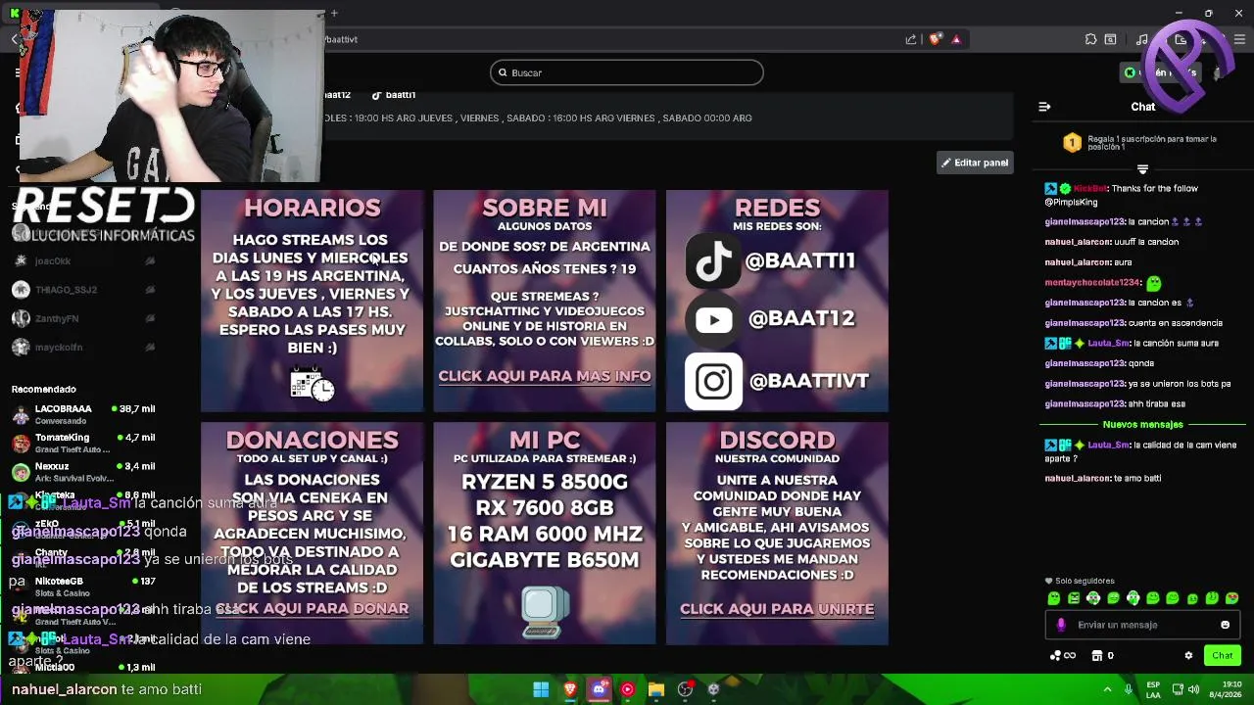Screen dimensions: 1254x705
Task: Open OBS Studio from taskbar
Action: [x=685, y=689]
